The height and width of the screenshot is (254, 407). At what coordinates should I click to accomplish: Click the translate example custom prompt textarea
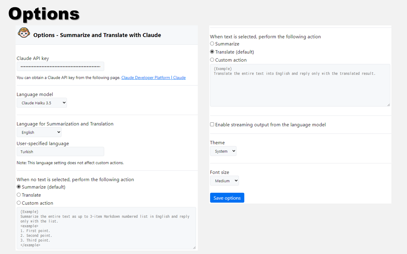click(300, 85)
